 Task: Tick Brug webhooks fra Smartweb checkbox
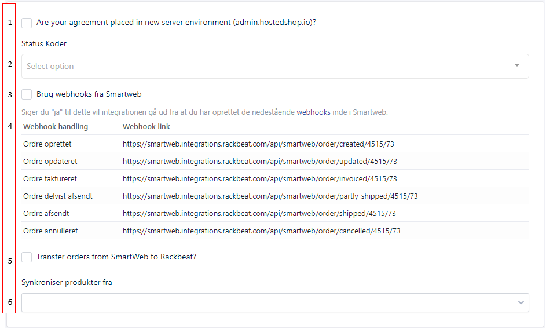click(27, 94)
